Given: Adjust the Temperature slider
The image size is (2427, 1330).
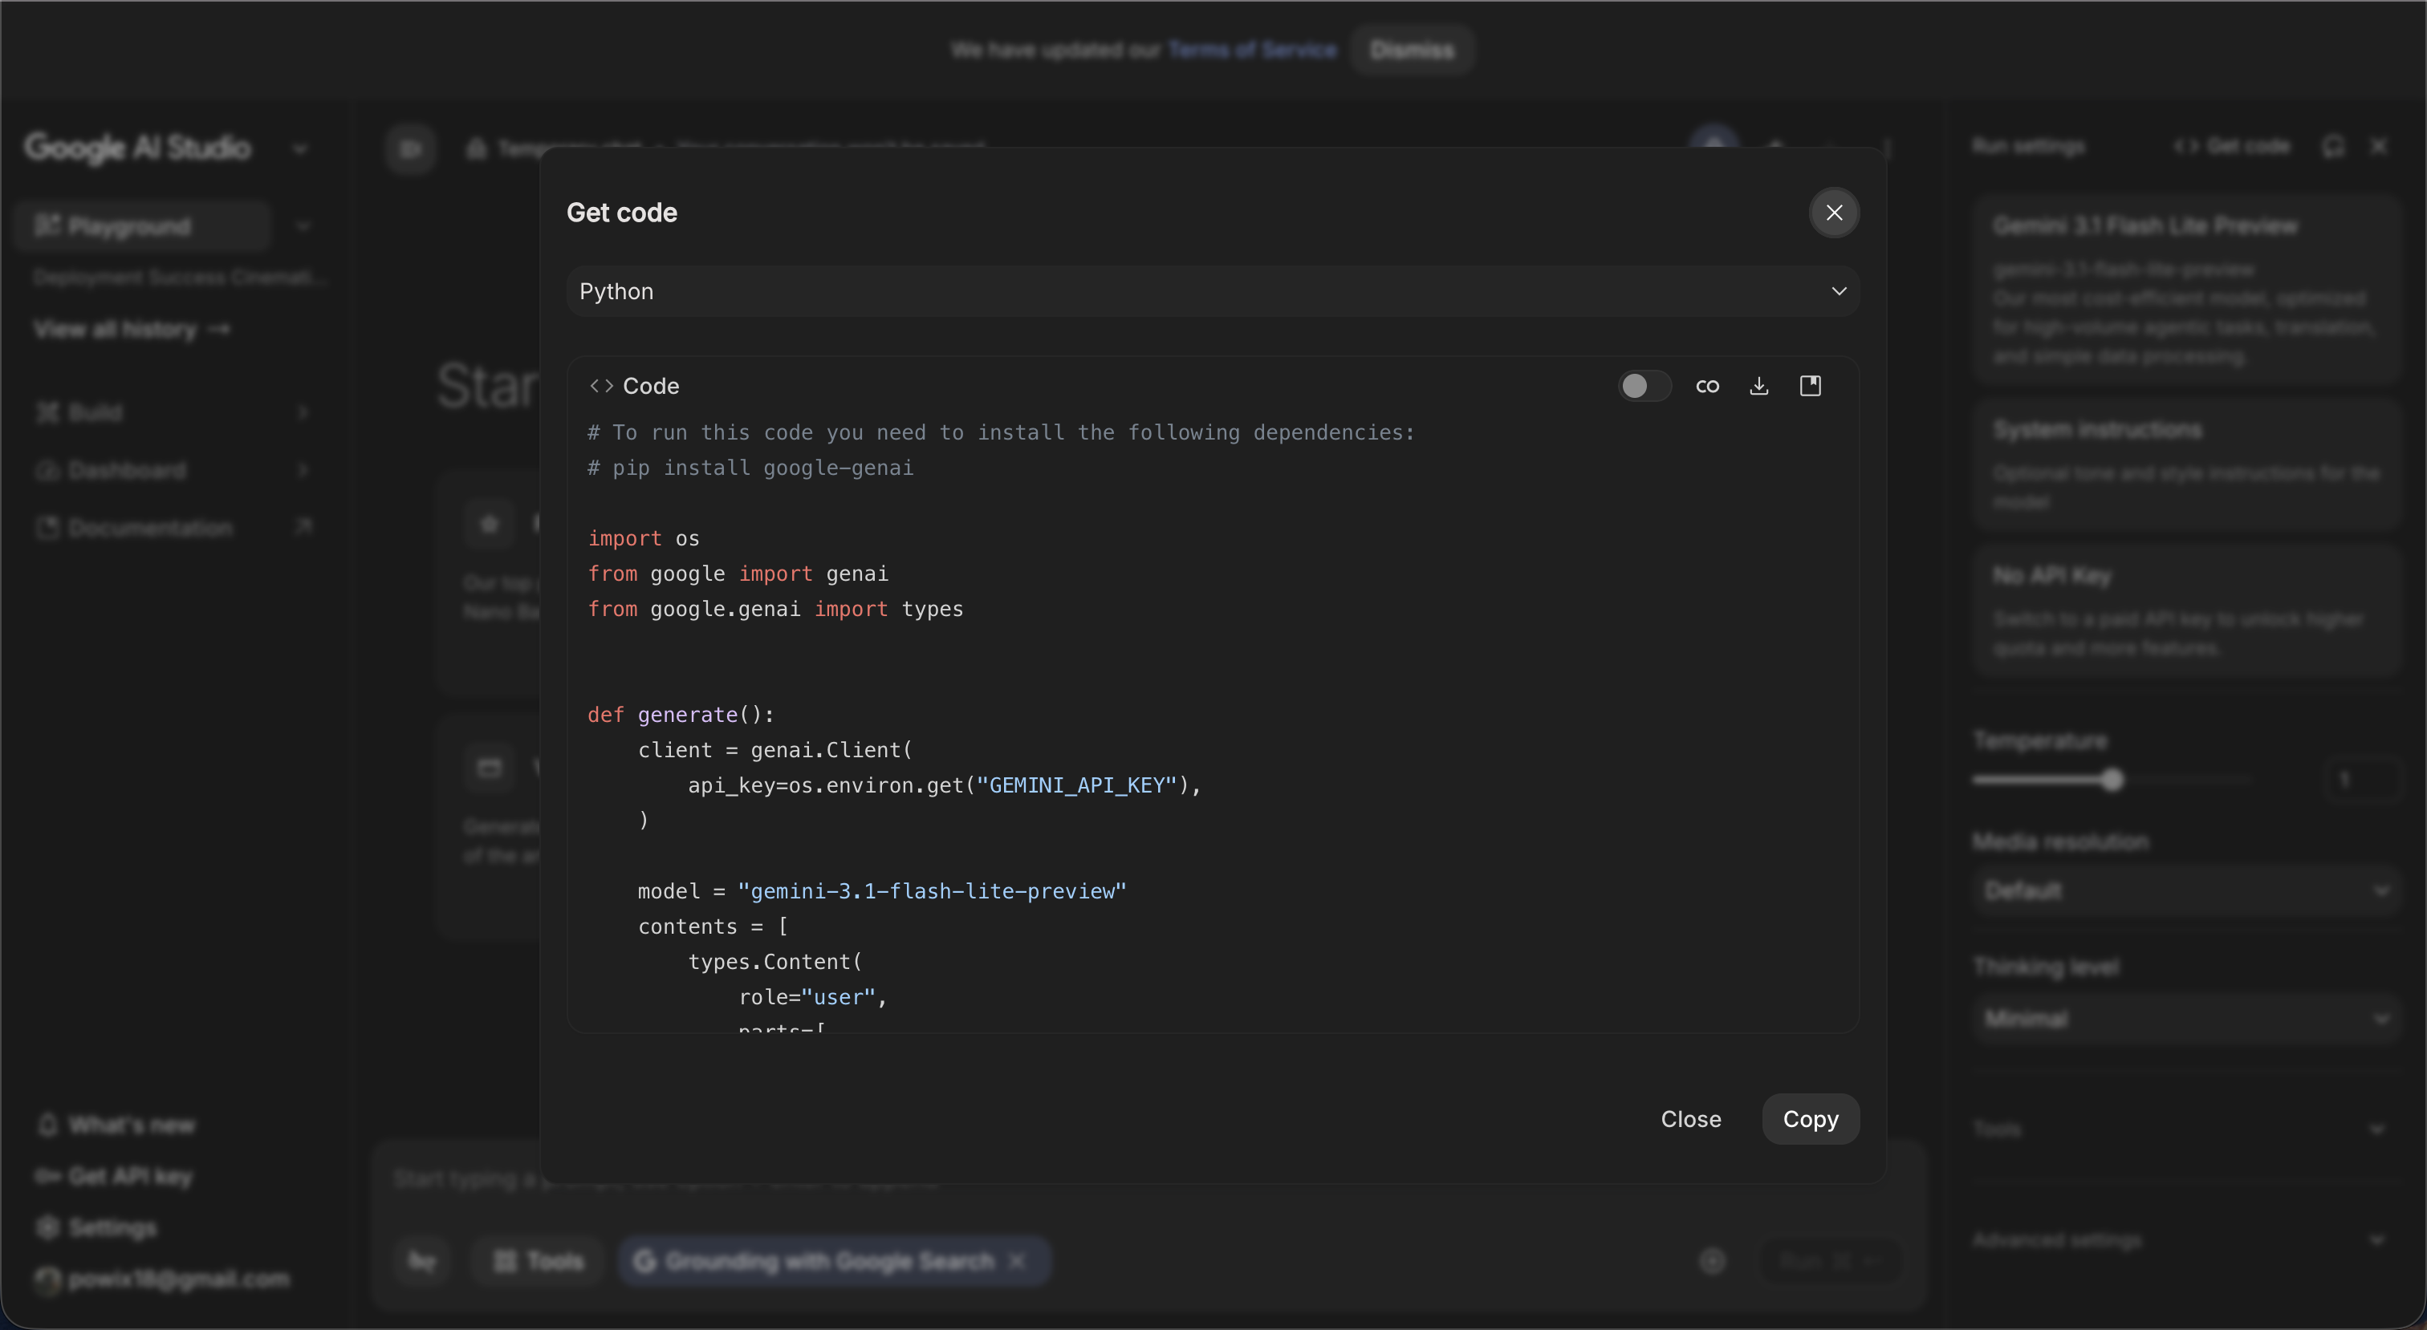Looking at the screenshot, I should point(2112,780).
